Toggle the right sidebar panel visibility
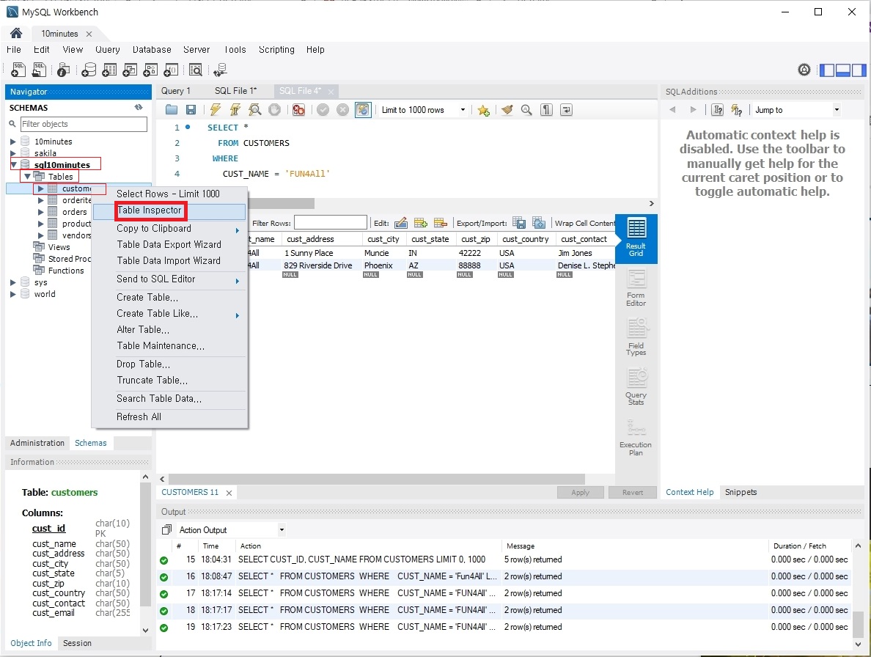This screenshot has width=871, height=657. click(859, 70)
